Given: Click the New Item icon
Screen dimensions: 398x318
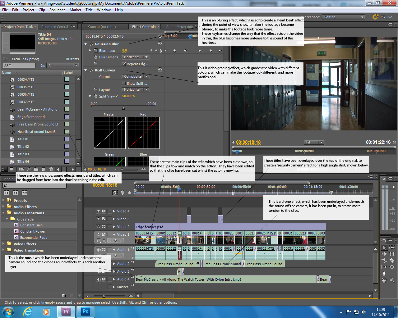Looking at the screenshot, I should [x=44, y=169].
